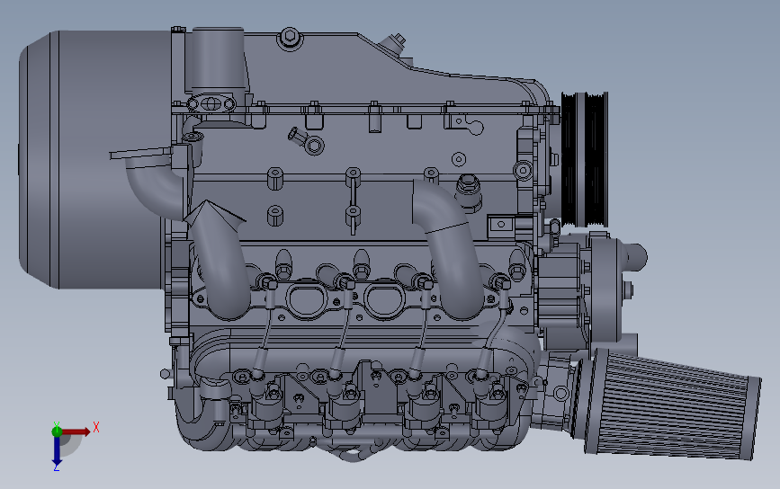
Task: Select the black ribbed belt pulley
Action: (585, 158)
